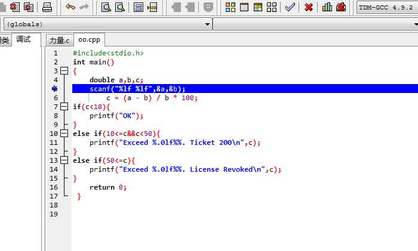Click the 'if(c<10){' statement
Screen dimensions: 418x251
[x=91, y=107]
